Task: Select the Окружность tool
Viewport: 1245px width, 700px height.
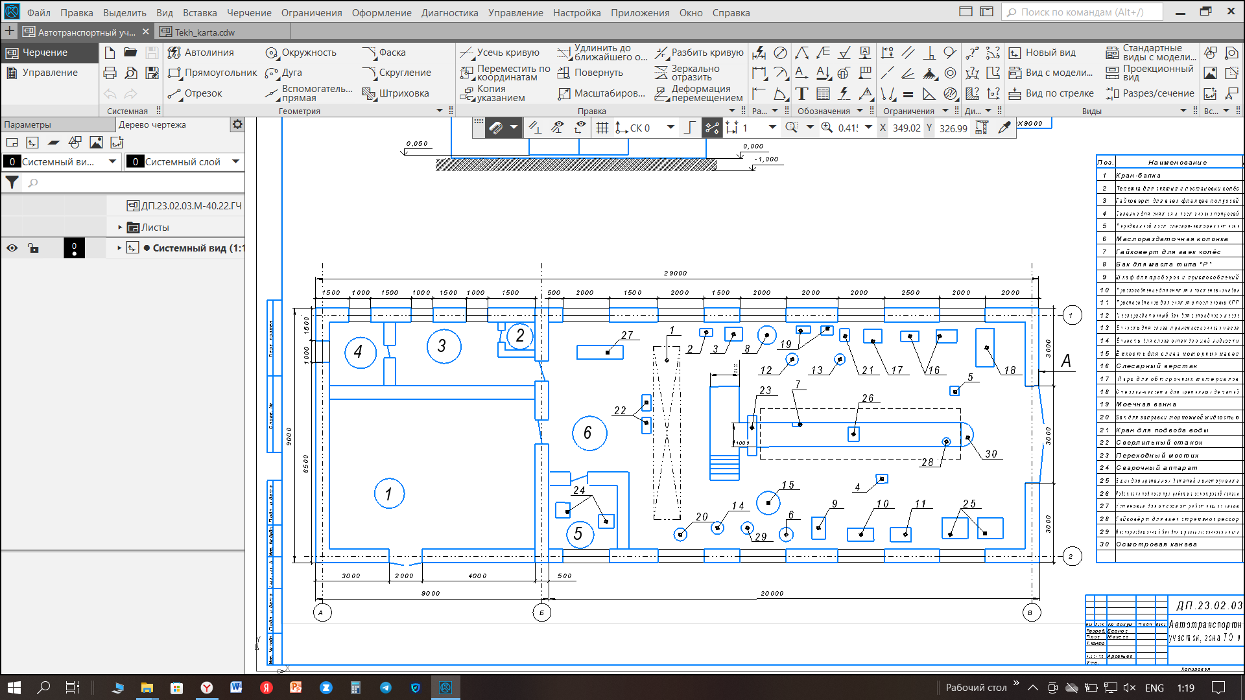Action: pyautogui.click(x=301, y=52)
